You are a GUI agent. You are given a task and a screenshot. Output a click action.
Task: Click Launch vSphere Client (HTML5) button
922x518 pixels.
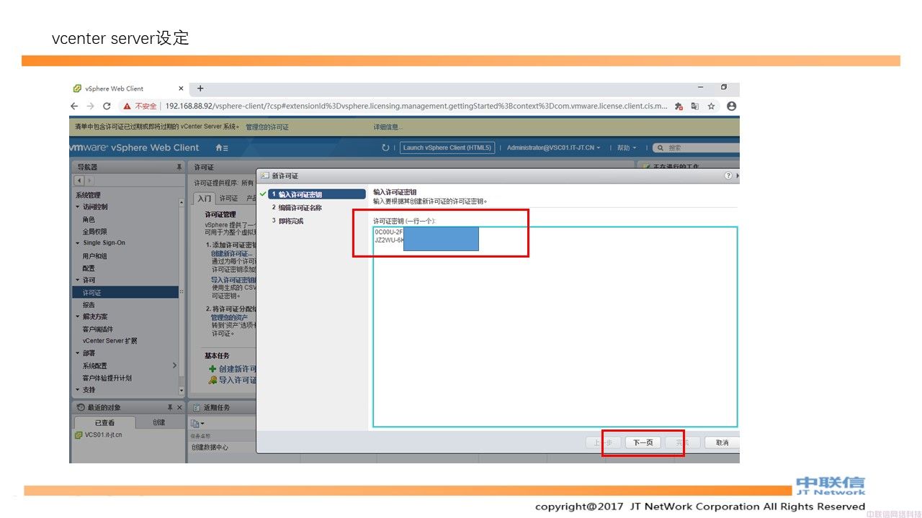point(447,147)
